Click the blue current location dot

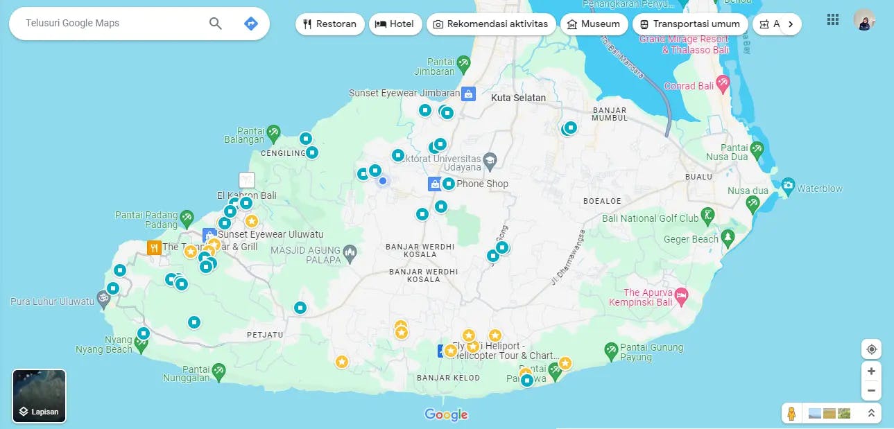pyautogui.click(x=382, y=182)
